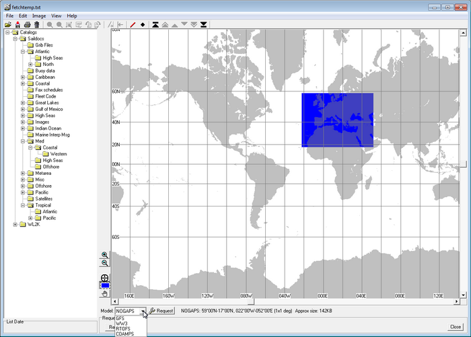Screen dimensions: 471x337
Task: Click the trash can delete icon
Action: (x=37, y=25)
